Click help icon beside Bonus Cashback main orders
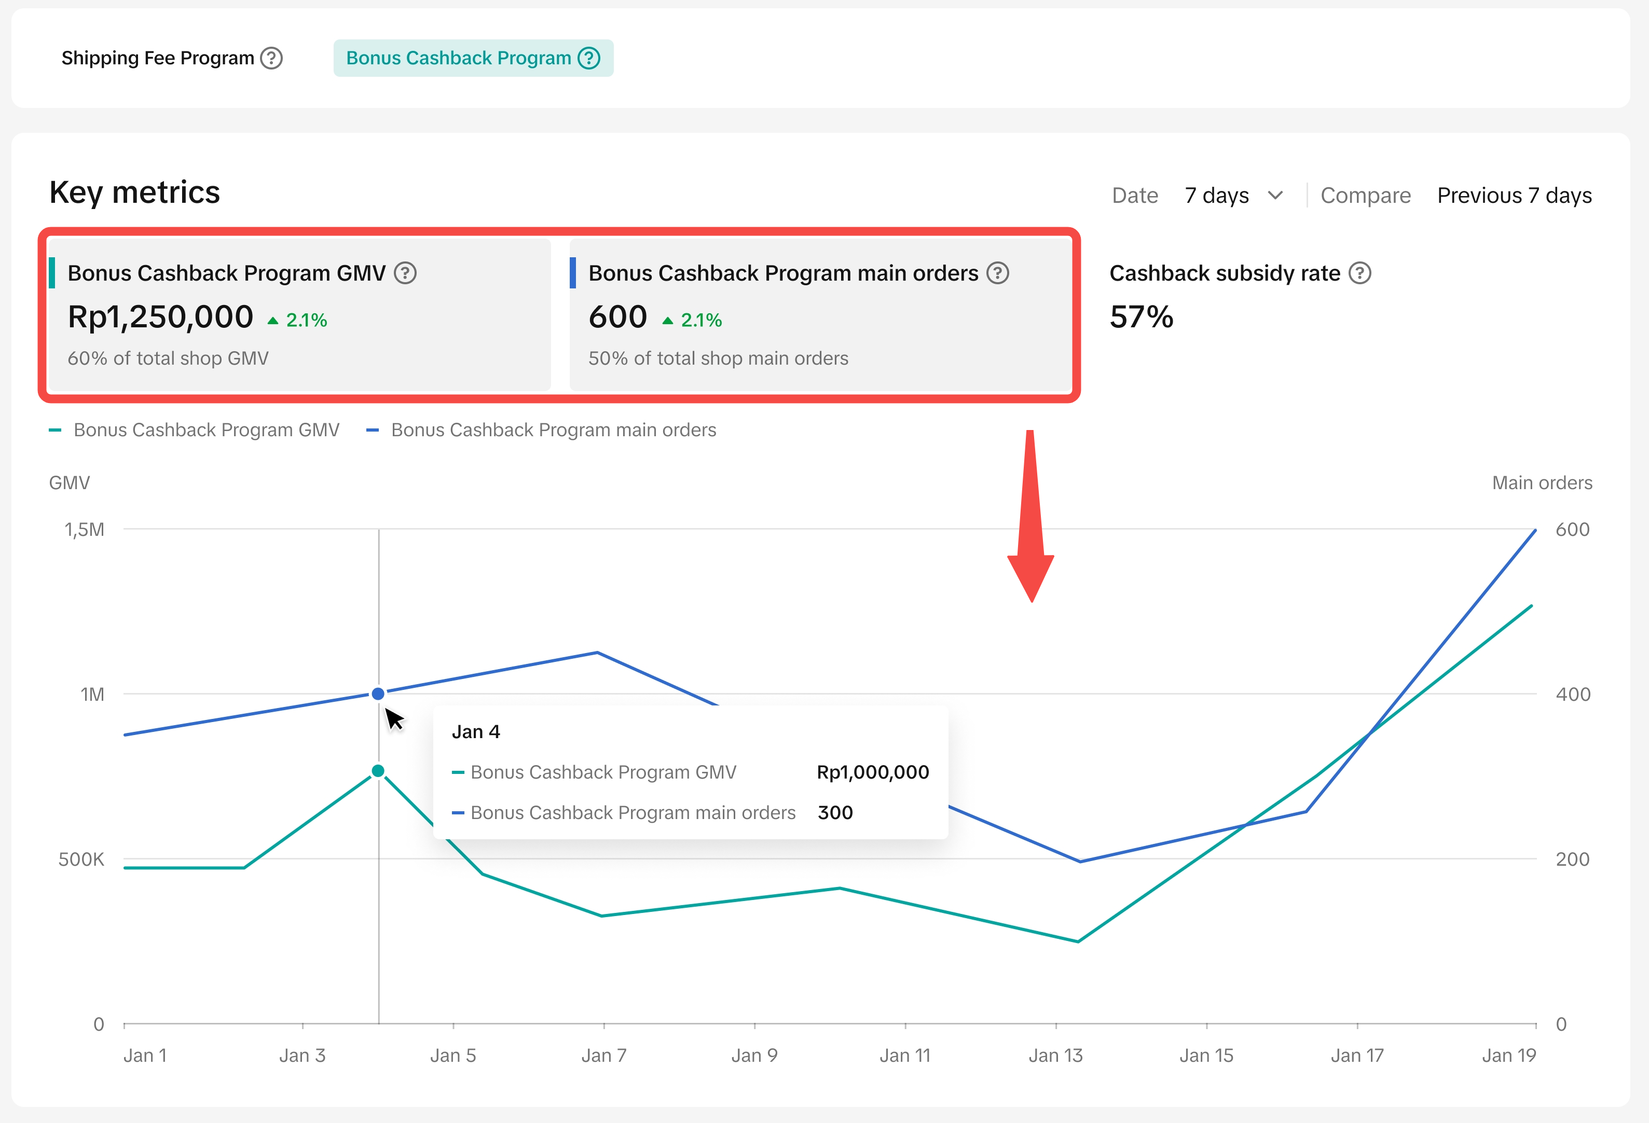This screenshot has width=1649, height=1123. click(998, 273)
